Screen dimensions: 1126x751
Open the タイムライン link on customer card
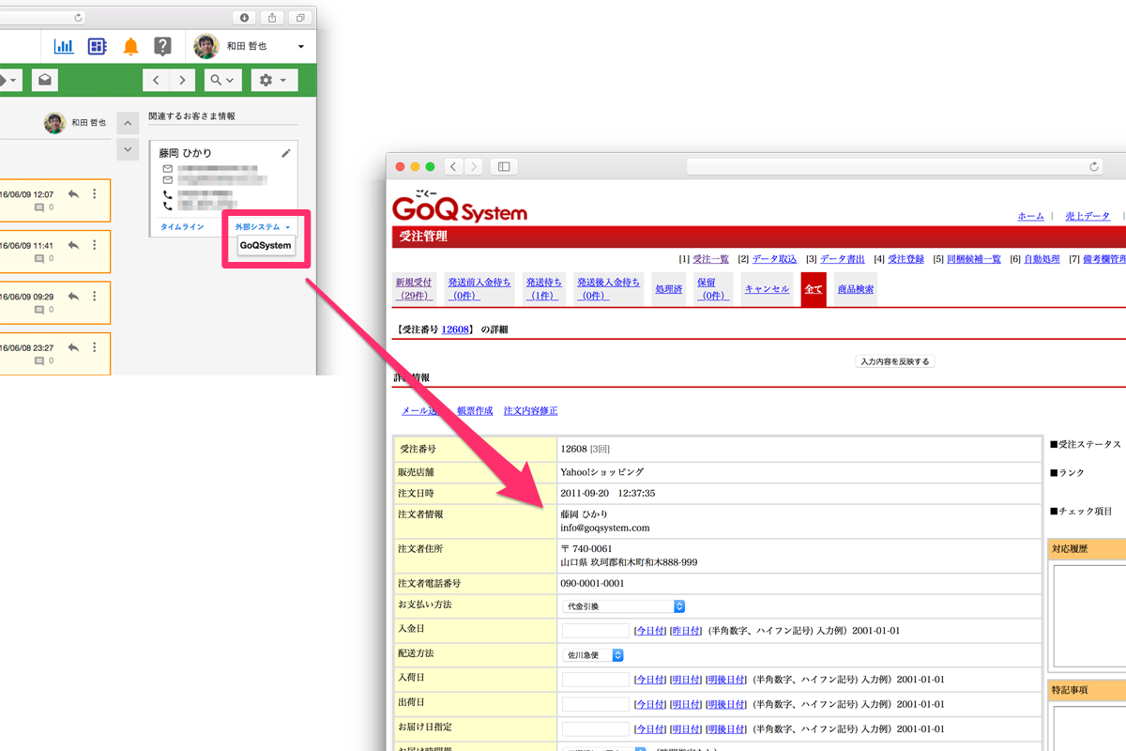click(182, 227)
